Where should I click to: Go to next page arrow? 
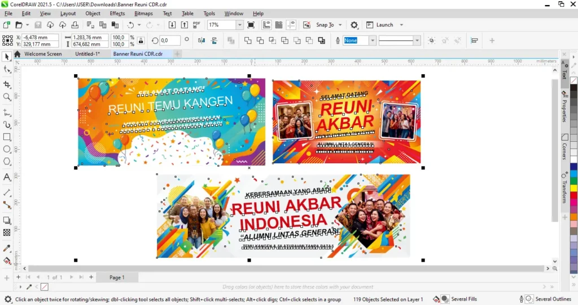(x=71, y=277)
